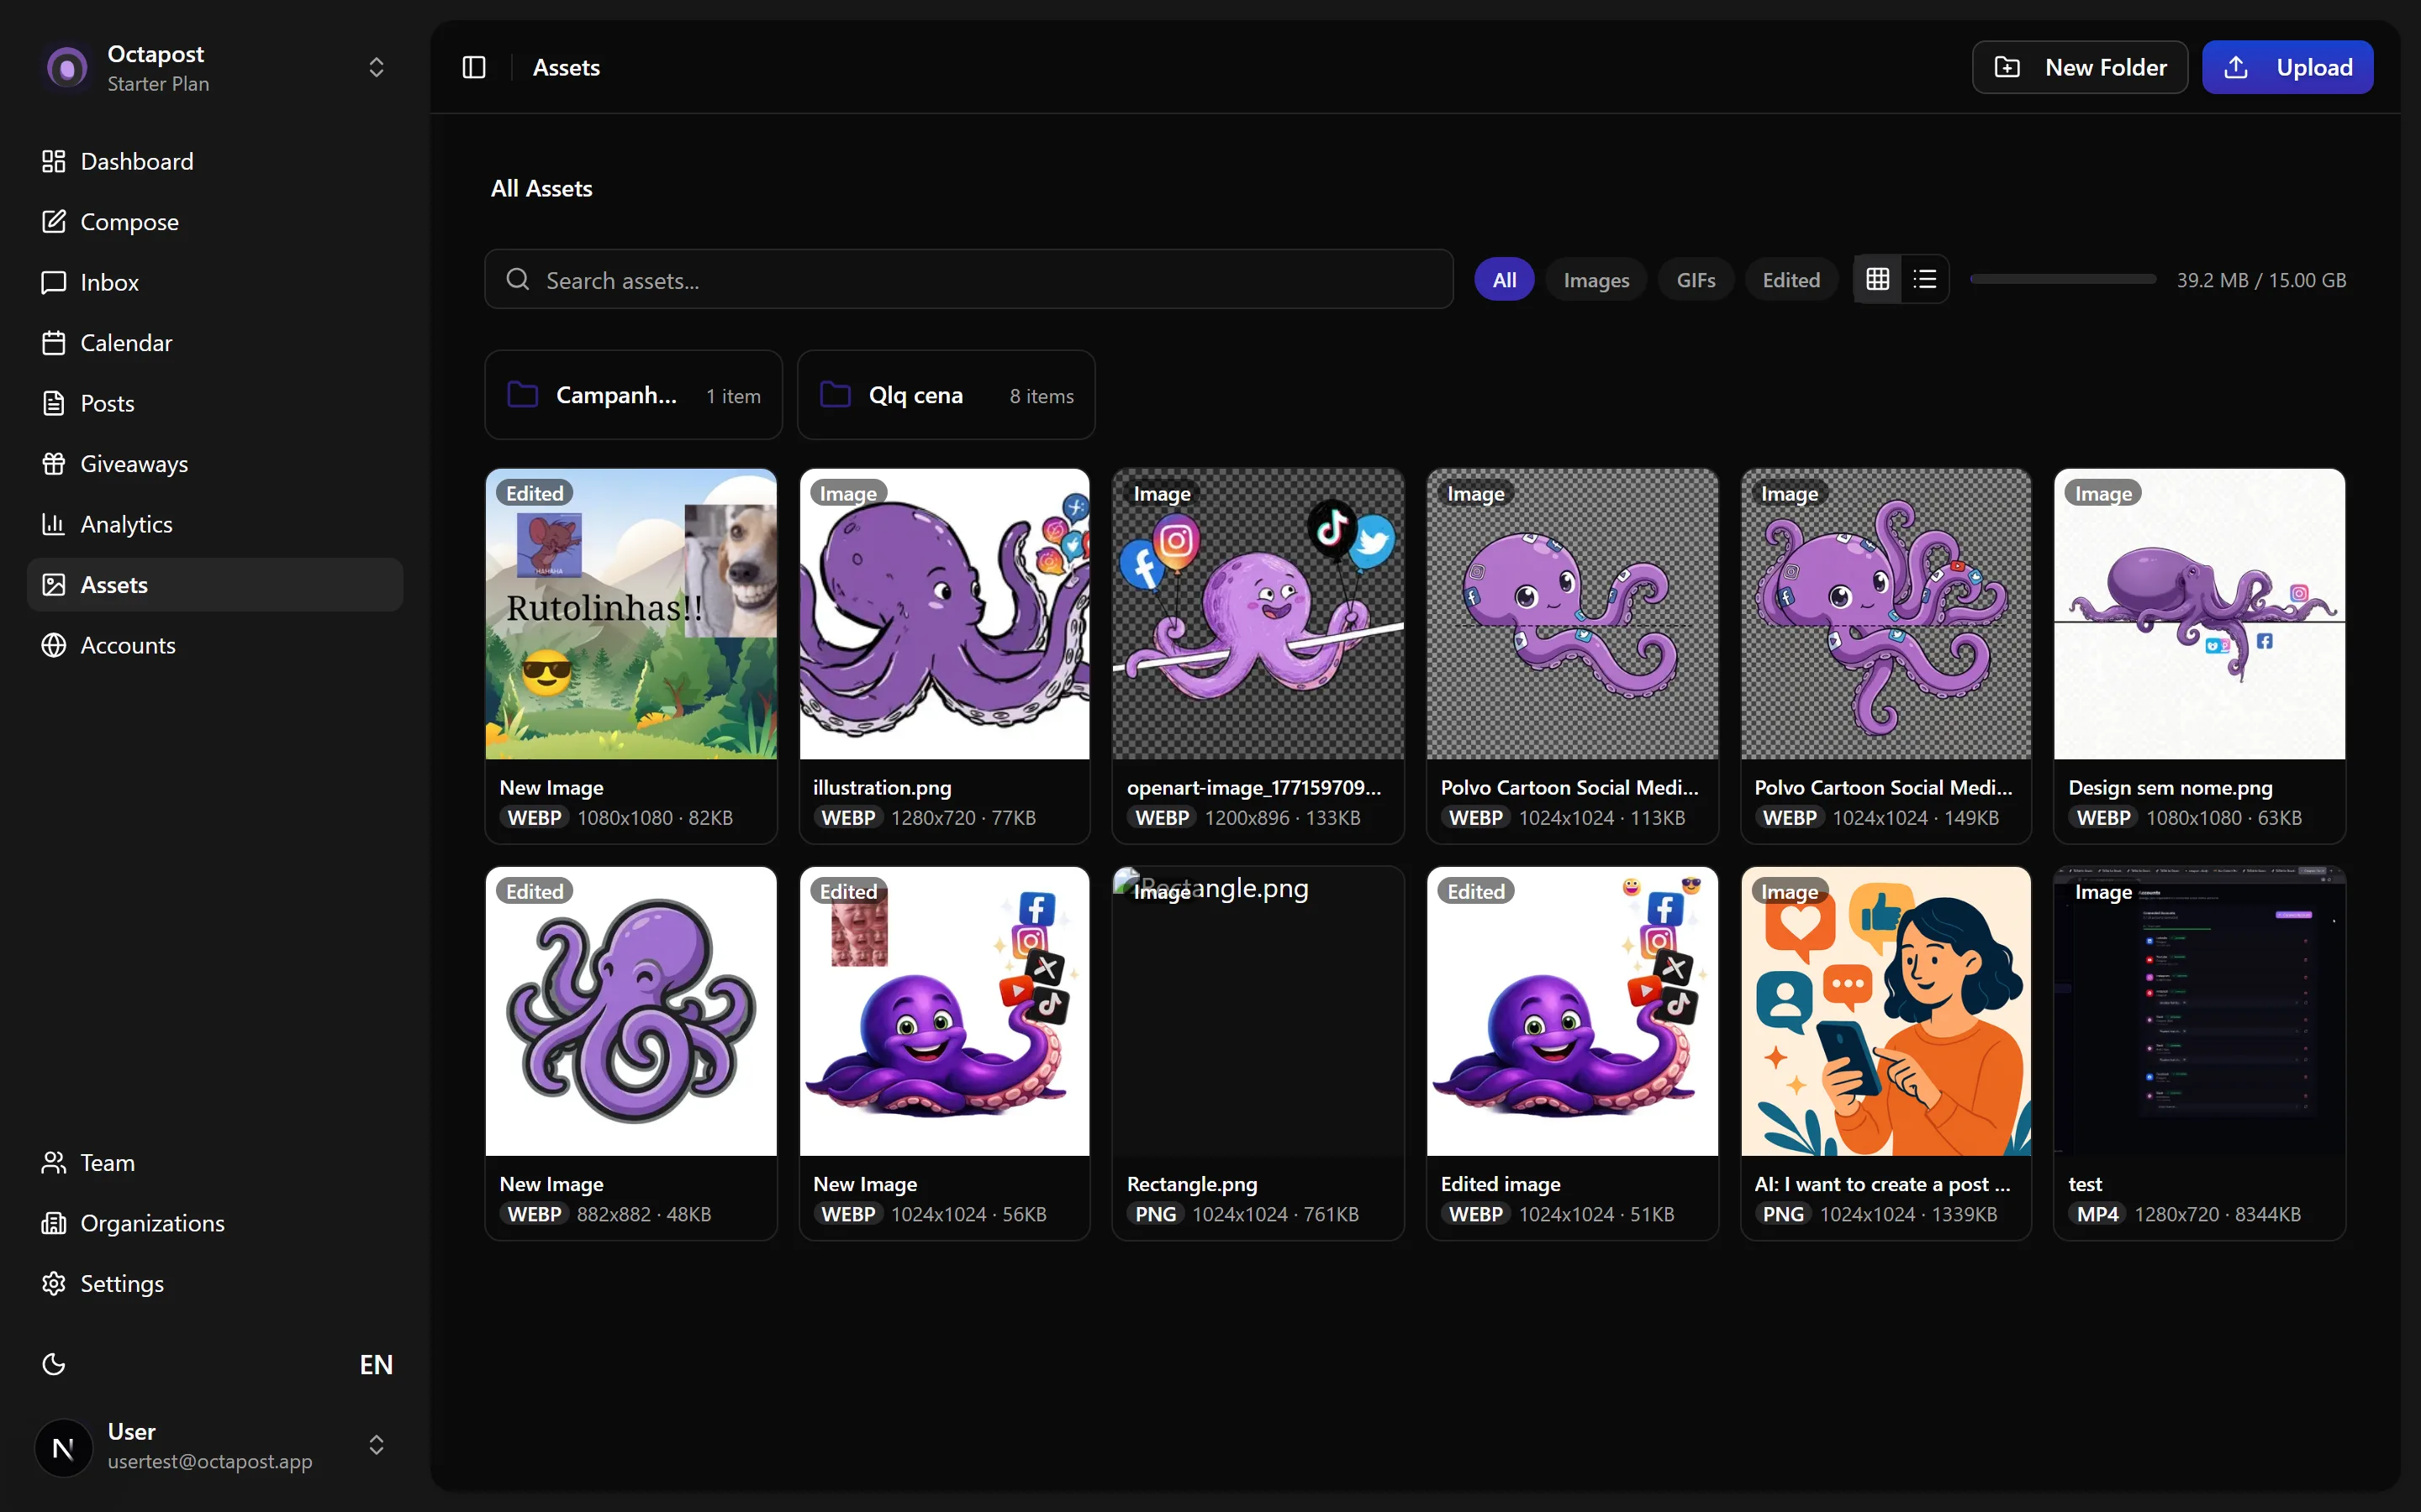
Task: Open openart-image thumbnail
Action: pyautogui.click(x=1258, y=613)
